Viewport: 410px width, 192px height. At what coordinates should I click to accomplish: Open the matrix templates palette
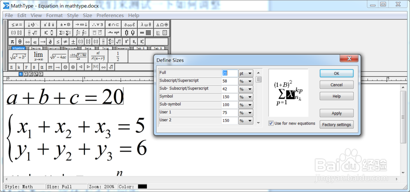coord(146,33)
